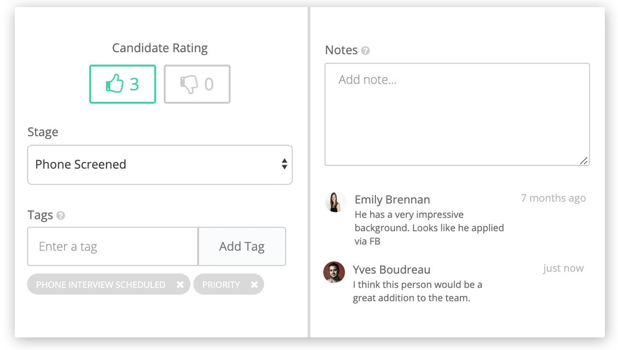Select the Candidate Rating section header

coord(159,48)
